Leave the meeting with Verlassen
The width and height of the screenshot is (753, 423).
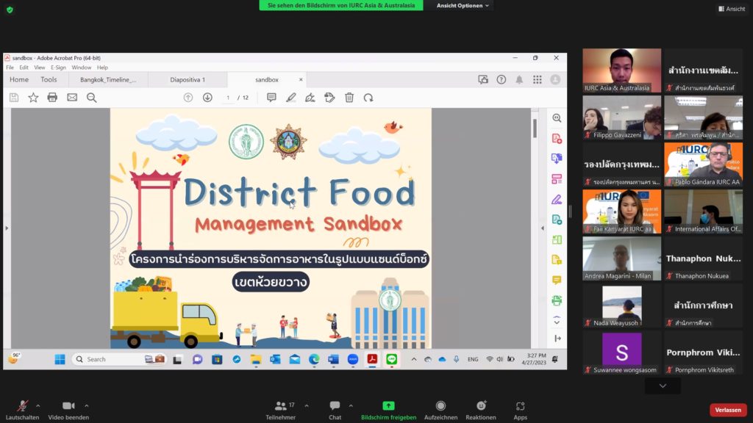pyautogui.click(x=728, y=410)
